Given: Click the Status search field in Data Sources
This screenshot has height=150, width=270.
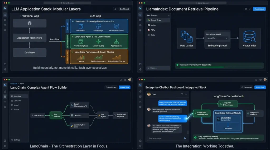Looking at the screenshot, I should point(158,68).
